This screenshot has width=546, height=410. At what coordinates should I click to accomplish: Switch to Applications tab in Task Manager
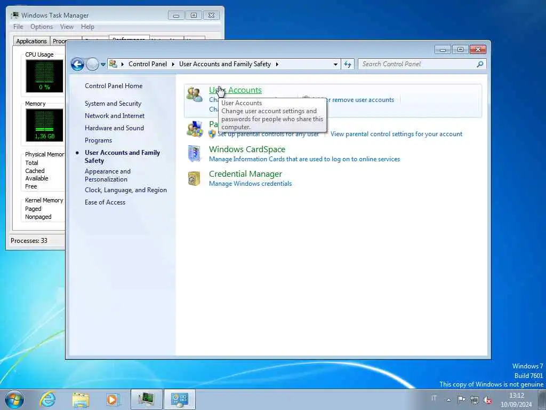[x=31, y=41]
